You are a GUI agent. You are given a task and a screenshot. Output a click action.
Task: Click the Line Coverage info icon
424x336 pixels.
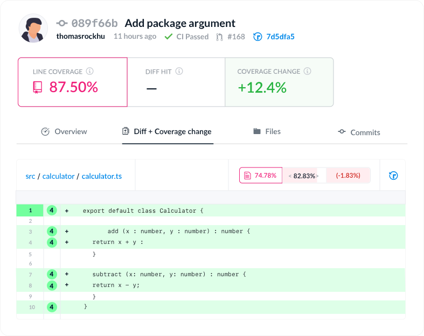[89, 71]
